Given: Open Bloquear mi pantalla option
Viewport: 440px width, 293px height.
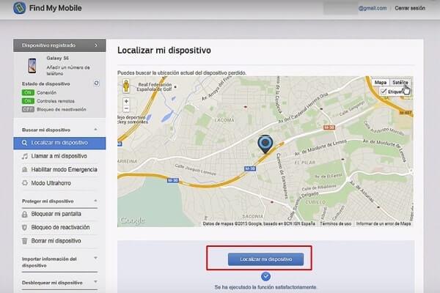Looking at the screenshot, I should point(59,214).
